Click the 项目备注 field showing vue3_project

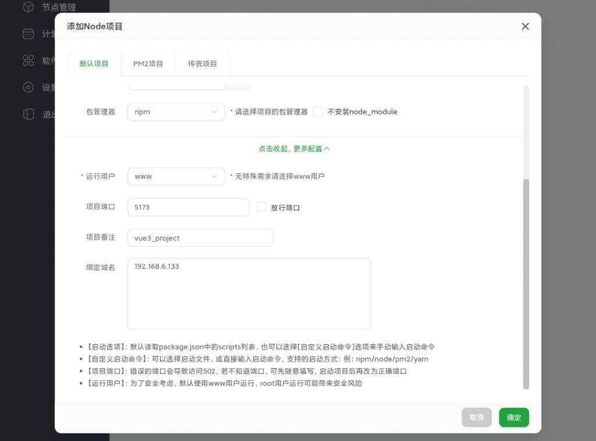point(200,237)
